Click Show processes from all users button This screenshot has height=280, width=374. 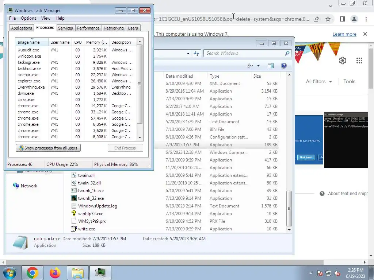48,148
